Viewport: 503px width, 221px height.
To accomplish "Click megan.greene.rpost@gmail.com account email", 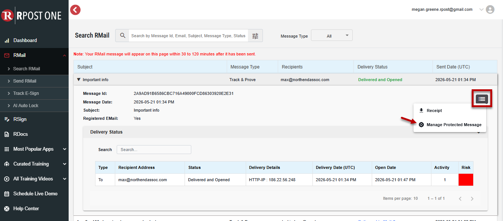I will tap(442, 9).
